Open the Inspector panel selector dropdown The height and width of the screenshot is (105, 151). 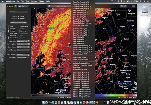tap(18, 12)
